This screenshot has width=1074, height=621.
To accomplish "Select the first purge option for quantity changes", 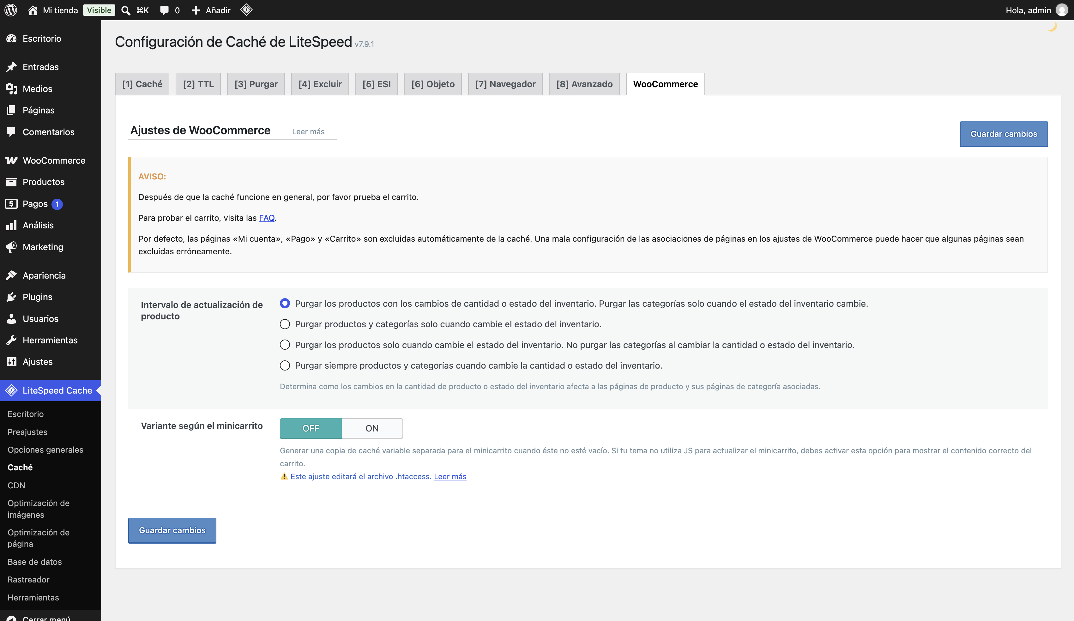I will (285, 304).
